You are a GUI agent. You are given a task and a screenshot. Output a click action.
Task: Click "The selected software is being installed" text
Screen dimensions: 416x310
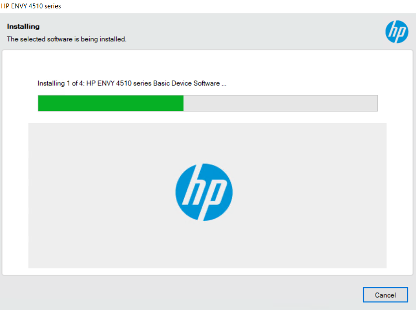click(67, 39)
